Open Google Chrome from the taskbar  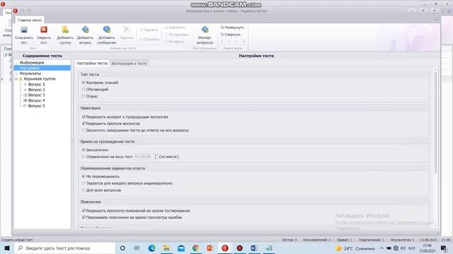pyautogui.click(x=195, y=248)
